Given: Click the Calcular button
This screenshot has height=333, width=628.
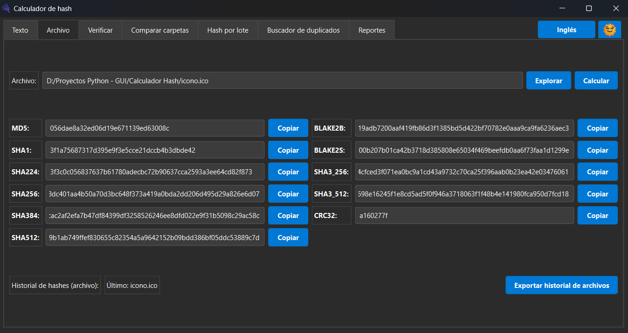Looking at the screenshot, I should 596,80.
